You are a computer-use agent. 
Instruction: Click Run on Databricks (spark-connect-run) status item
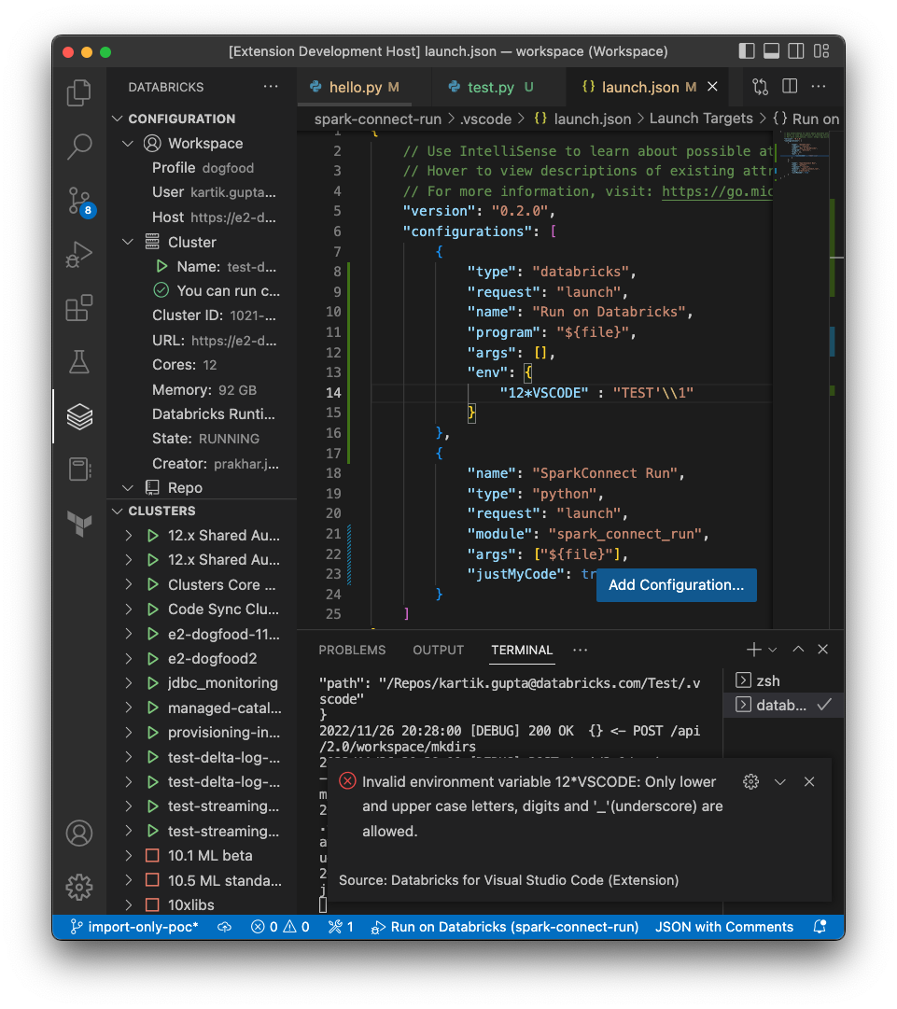click(x=504, y=927)
